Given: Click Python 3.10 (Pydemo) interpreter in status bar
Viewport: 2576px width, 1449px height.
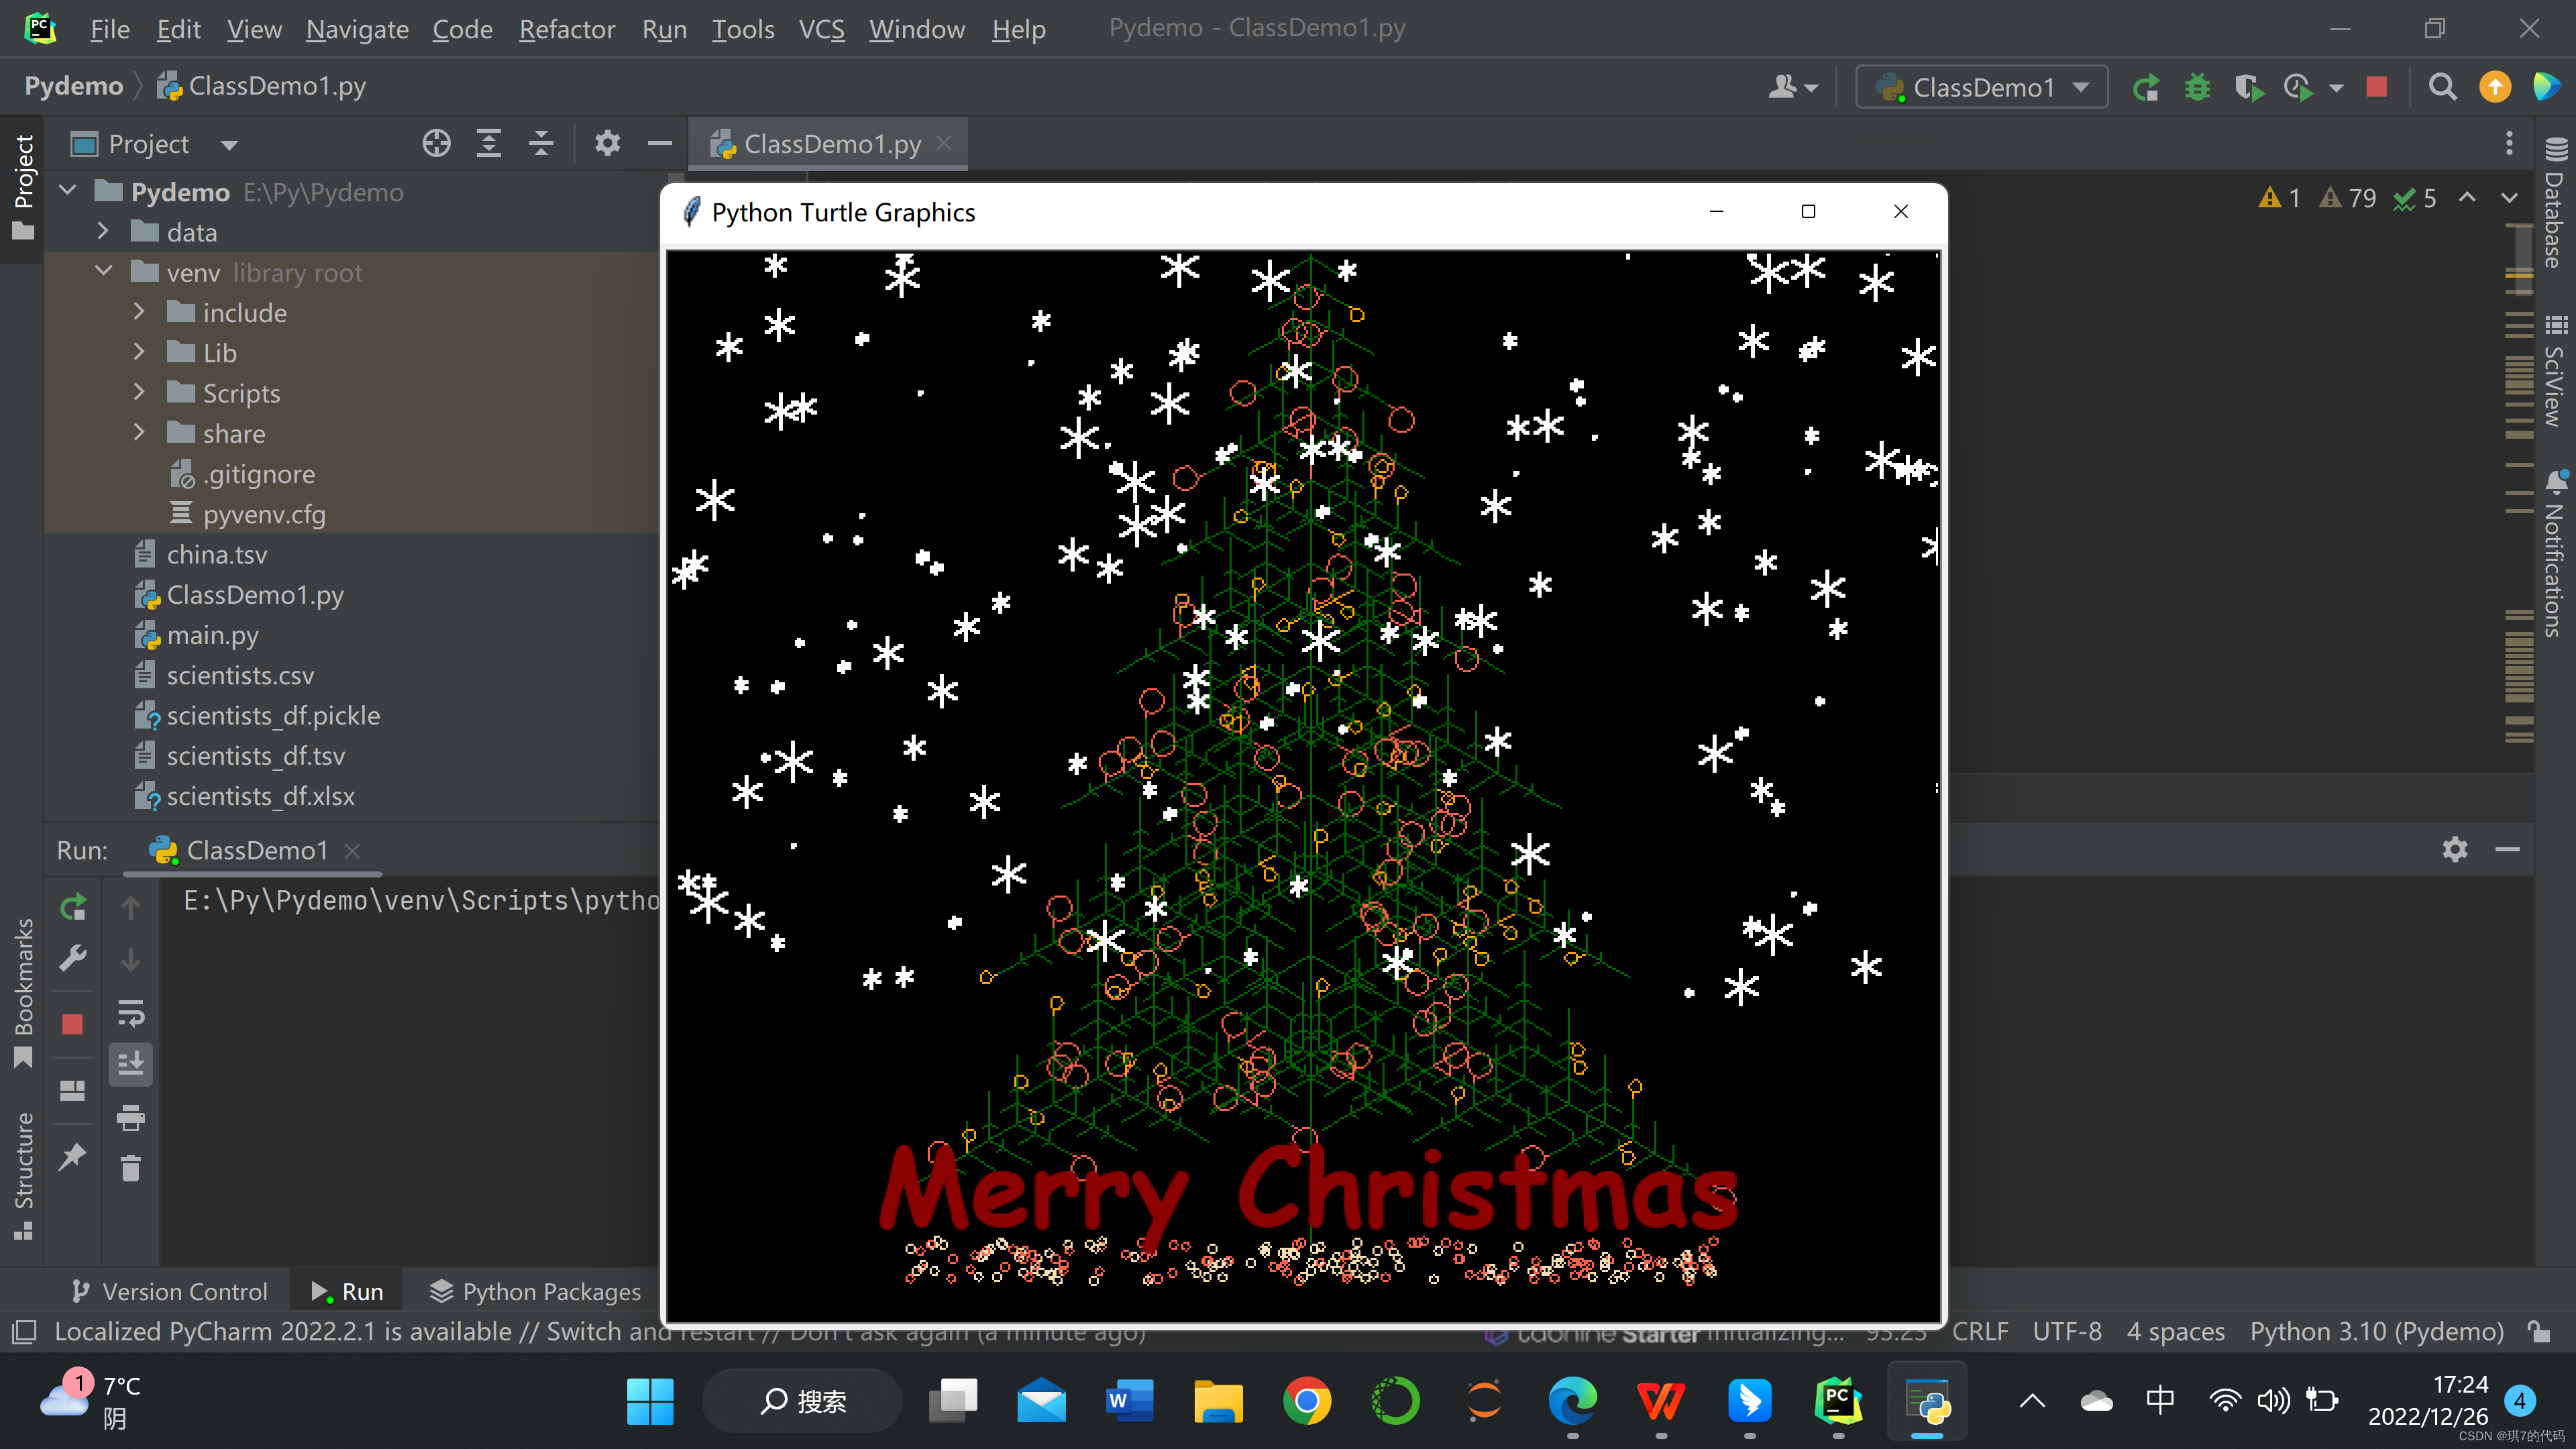Looking at the screenshot, I should coord(2376,1331).
